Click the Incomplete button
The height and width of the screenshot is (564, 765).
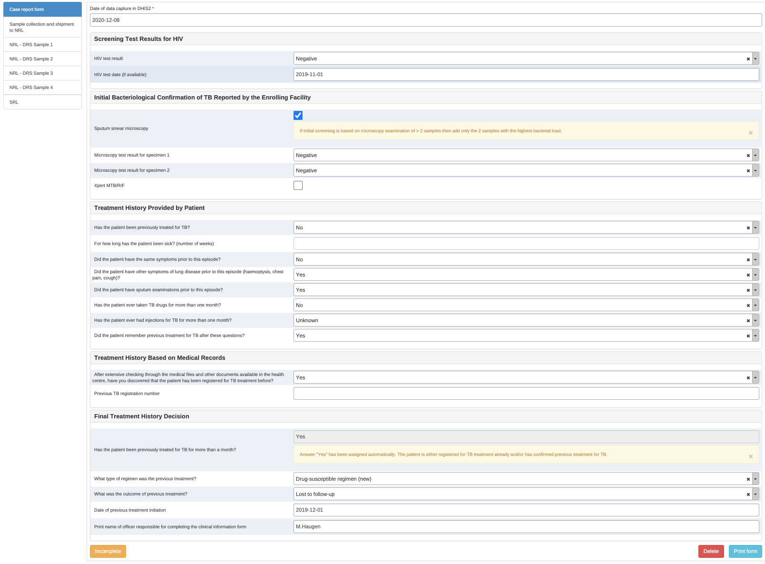coord(108,551)
